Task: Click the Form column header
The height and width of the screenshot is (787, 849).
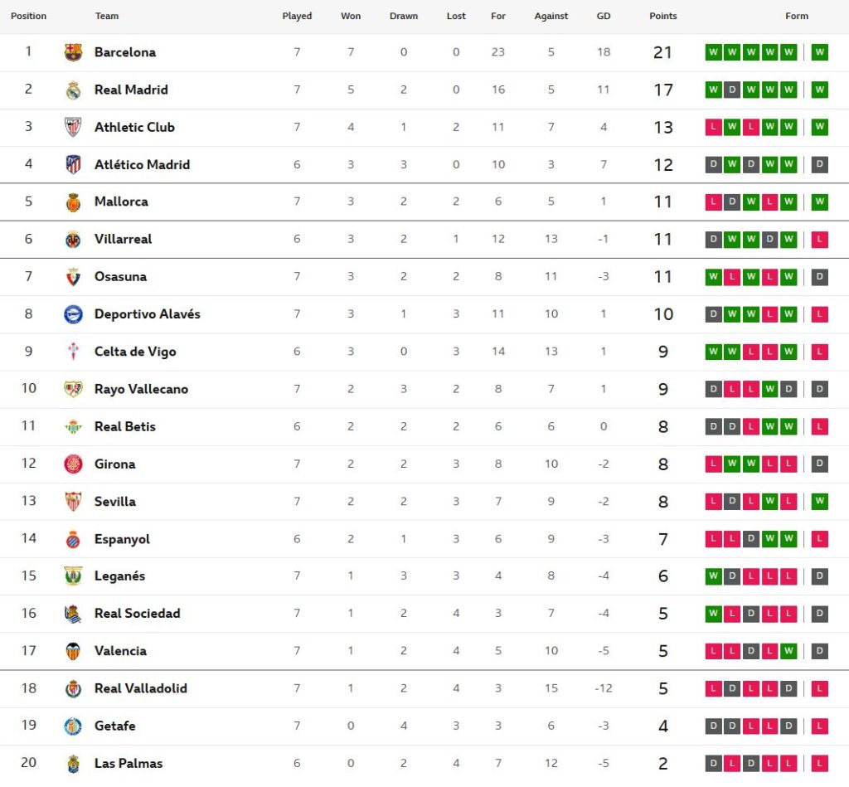Action: (x=797, y=16)
